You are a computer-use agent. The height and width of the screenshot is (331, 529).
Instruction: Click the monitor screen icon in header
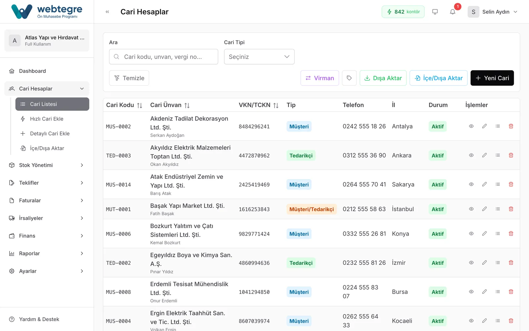[435, 12]
